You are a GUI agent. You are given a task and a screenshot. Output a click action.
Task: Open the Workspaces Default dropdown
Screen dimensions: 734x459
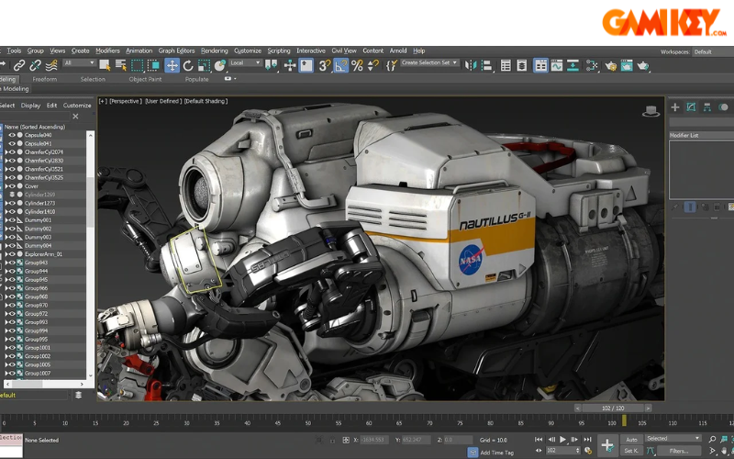tap(713, 52)
